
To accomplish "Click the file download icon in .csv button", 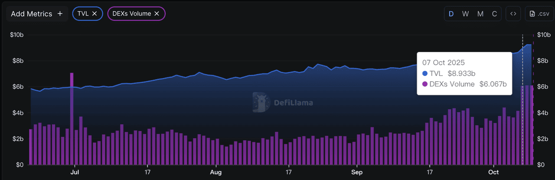I will click(x=532, y=14).
